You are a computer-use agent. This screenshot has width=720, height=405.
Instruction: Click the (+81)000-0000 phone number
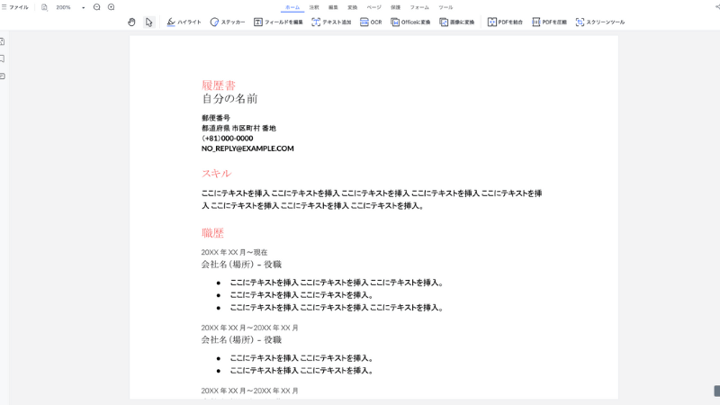(228, 139)
